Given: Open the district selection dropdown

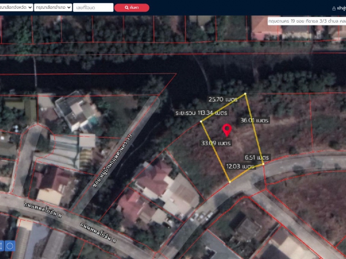Looking at the screenshot, I should click(x=53, y=8).
